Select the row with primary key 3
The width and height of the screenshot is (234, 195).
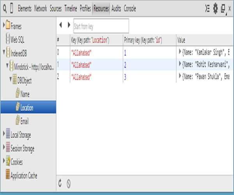click(125, 77)
